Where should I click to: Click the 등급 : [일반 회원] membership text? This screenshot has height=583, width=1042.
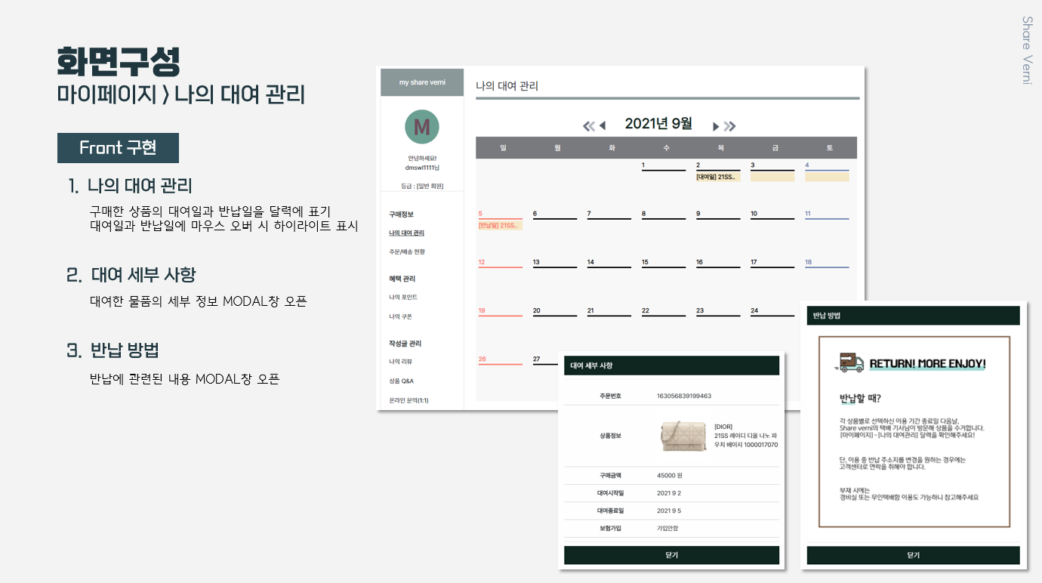pyautogui.click(x=422, y=186)
